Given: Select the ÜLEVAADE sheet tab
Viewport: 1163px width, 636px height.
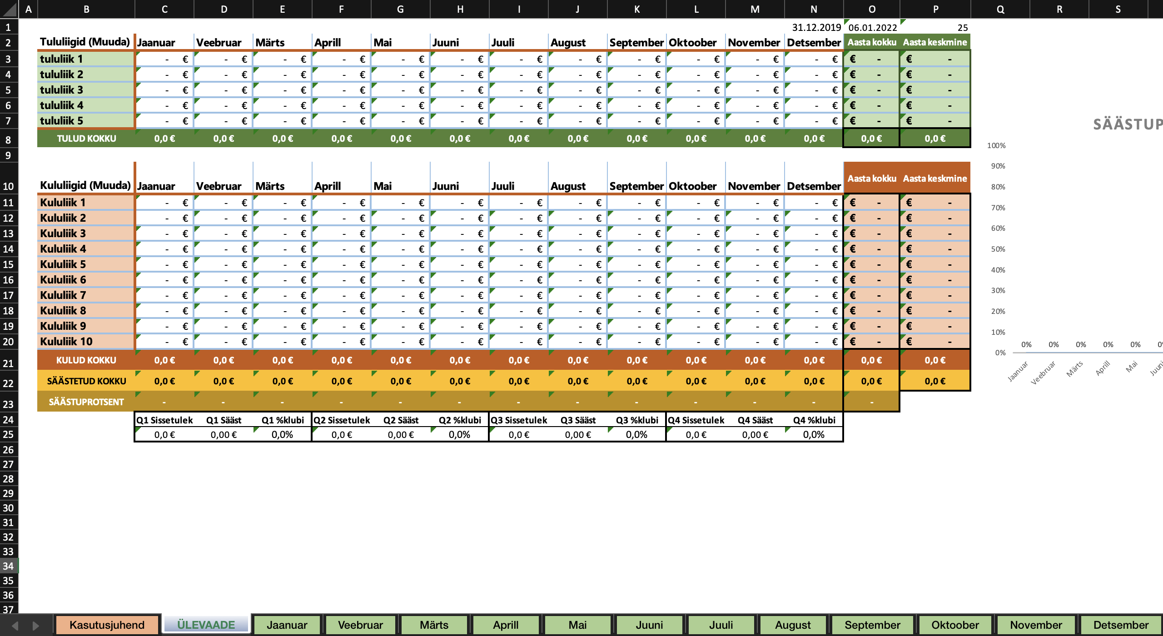Looking at the screenshot, I should coord(206,625).
